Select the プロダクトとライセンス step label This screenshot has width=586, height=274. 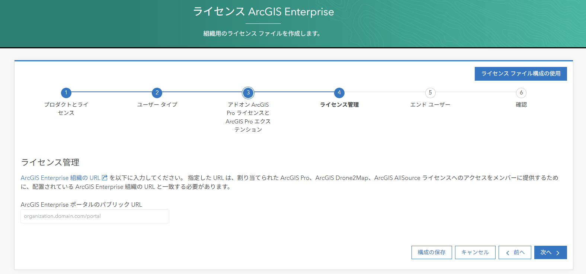(x=66, y=109)
